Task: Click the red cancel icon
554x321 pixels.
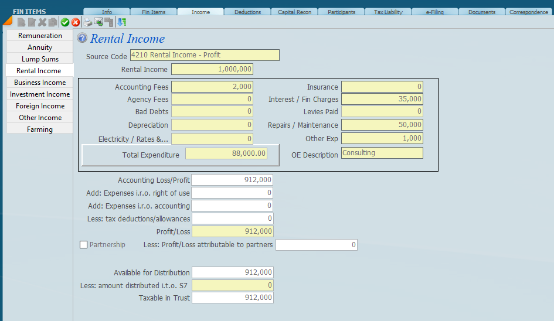Action: pos(76,22)
